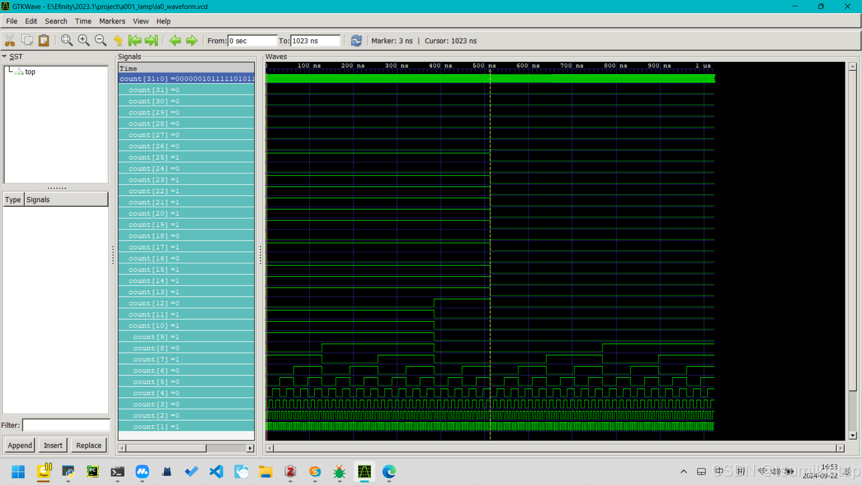The width and height of the screenshot is (862, 485).
Task: Click the Append button
Action: coord(20,445)
